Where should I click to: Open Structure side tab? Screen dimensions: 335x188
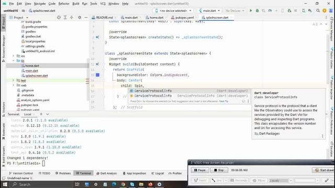pyautogui.click(x=4, y=109)
